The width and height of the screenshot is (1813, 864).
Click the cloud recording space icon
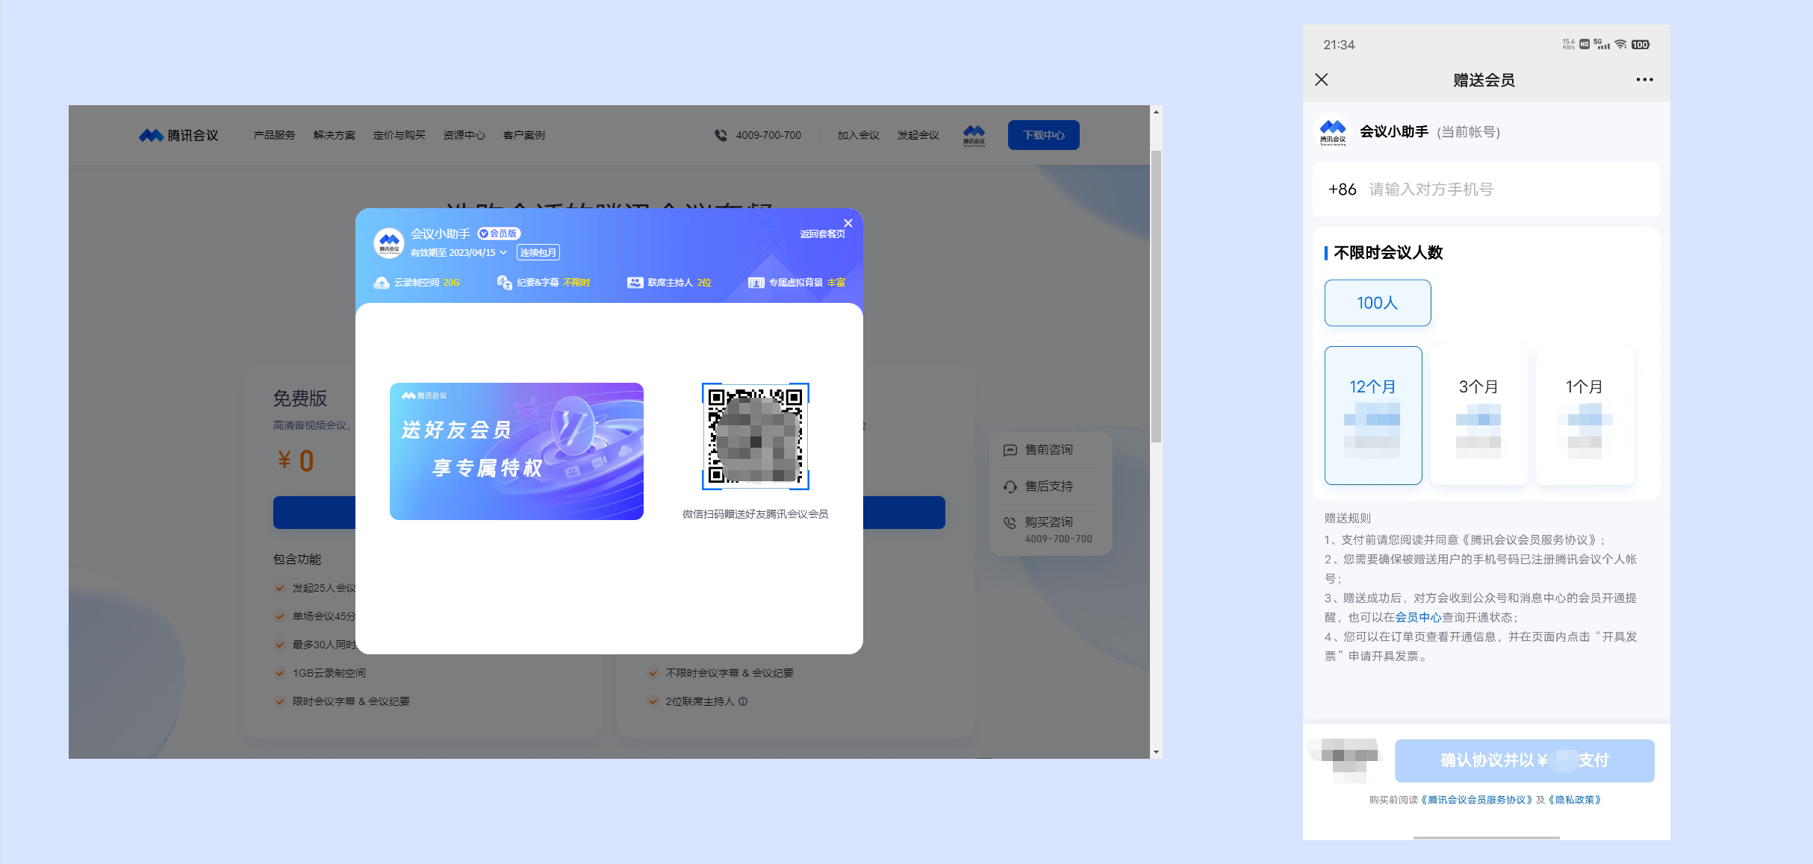[x=382, y=283]
